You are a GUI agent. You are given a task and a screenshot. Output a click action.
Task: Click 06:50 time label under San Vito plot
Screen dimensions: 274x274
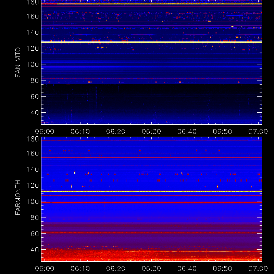223,132
